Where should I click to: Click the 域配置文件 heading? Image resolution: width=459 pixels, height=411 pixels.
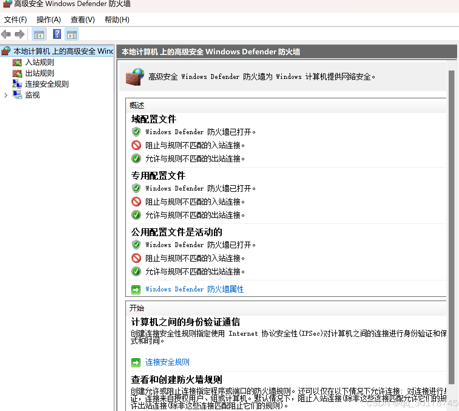(154, 119)
